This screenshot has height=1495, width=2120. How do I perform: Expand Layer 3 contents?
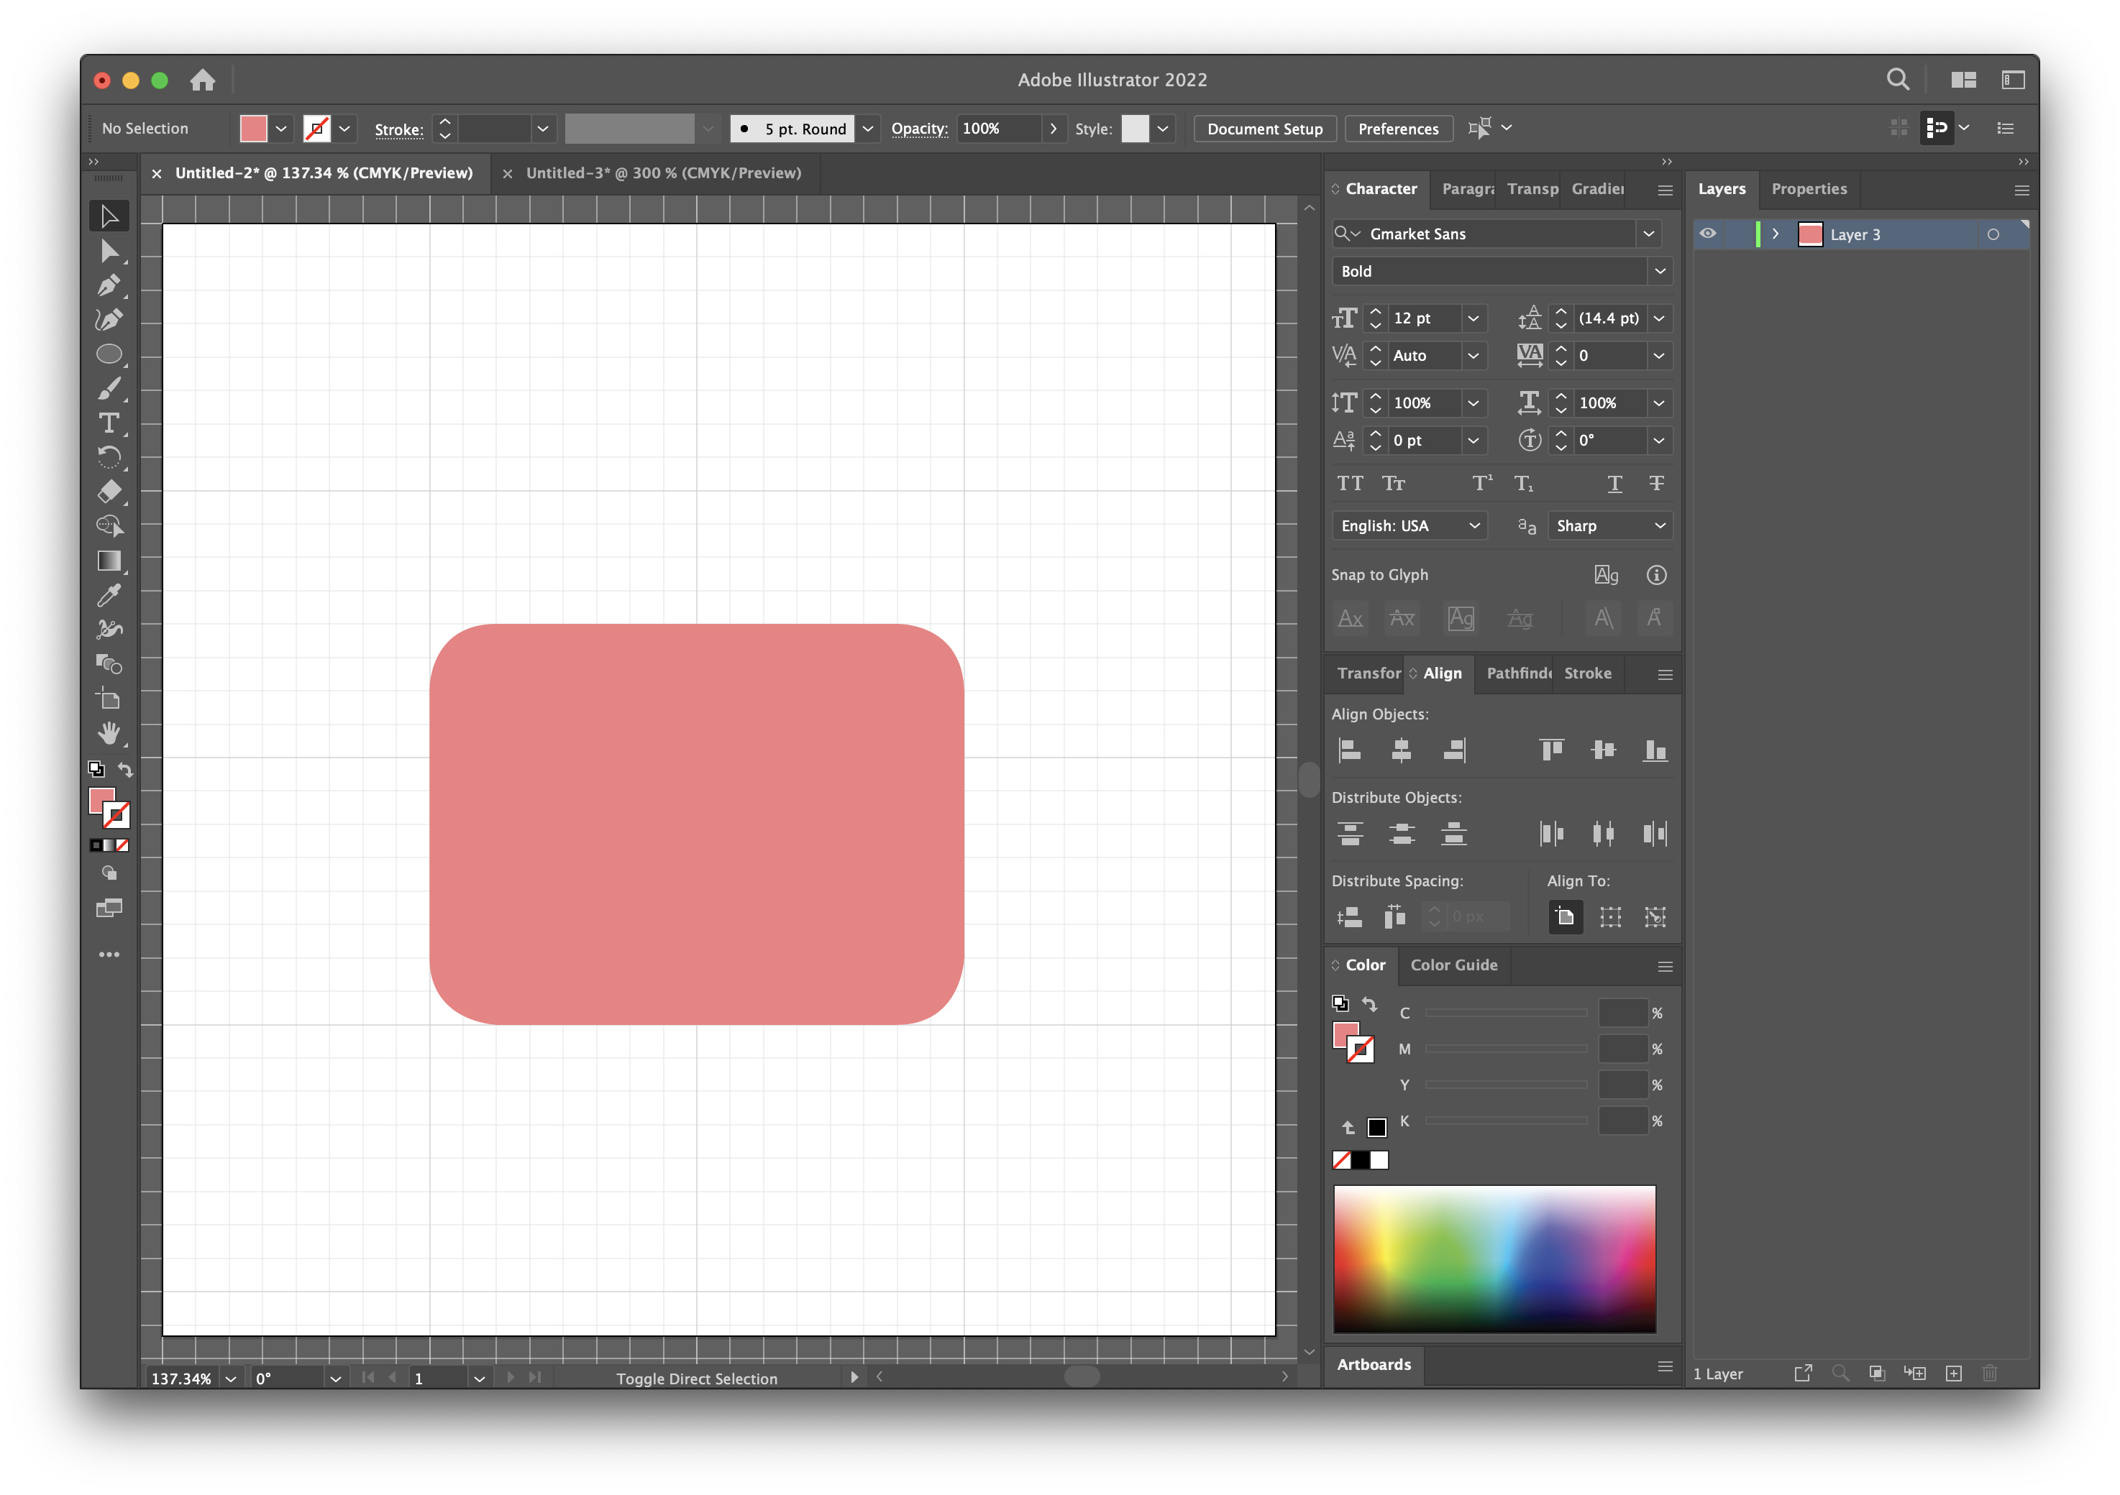click(1775, 234)
